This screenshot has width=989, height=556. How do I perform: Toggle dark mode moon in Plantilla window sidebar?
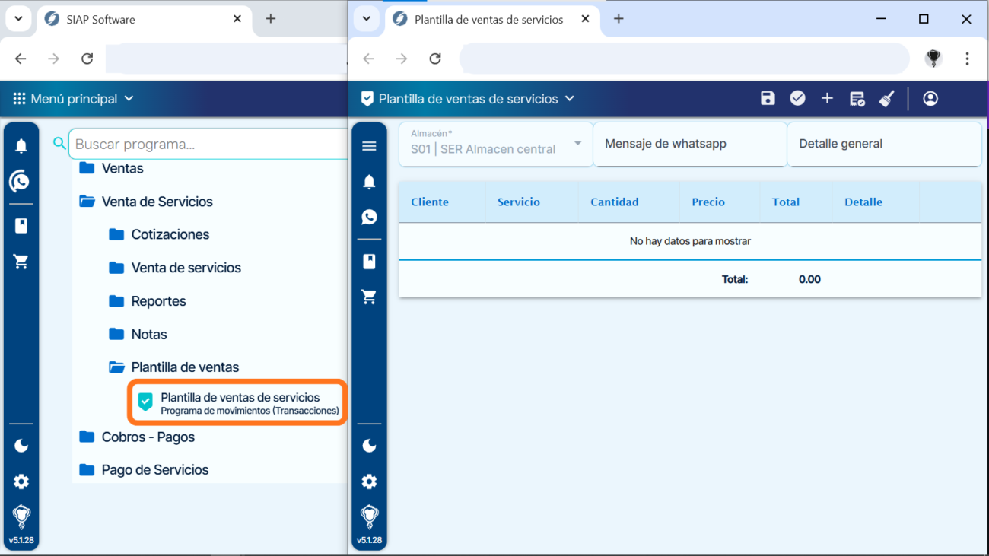[x=369, y=446]
